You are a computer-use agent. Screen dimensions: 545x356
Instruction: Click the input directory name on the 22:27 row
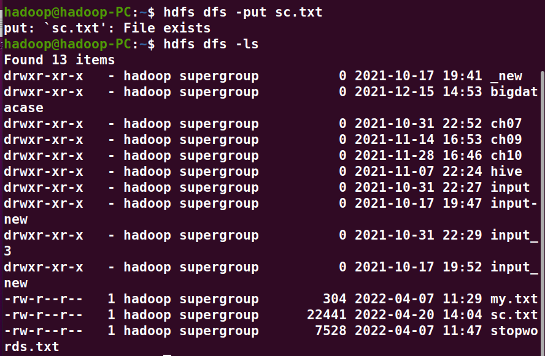[x=510, y=187]
